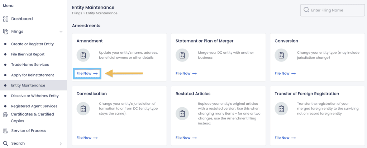Screen dimensions: 367x148
Task: Click inside Enter Filing Name search field
Action: click(x=332, y=10)
